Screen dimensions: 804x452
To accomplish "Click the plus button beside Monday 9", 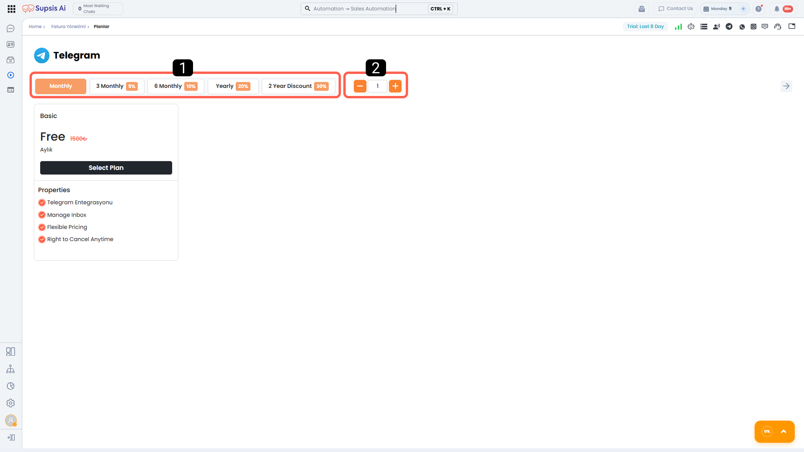I will 743,9.
